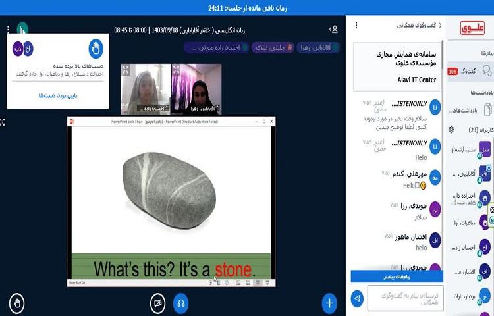Click the welcome message 'Alavi IT Center'
Image resolution: width=494 pixels, height=316 pixels.
point(416,80)
